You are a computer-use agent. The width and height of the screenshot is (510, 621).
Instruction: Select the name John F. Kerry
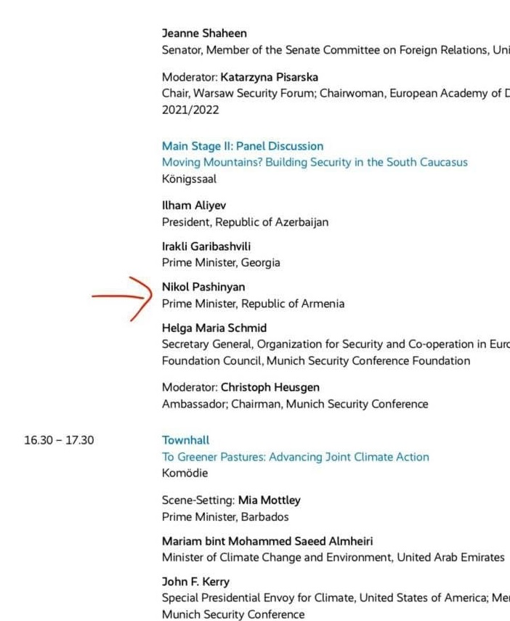click(x=195, y=582)
